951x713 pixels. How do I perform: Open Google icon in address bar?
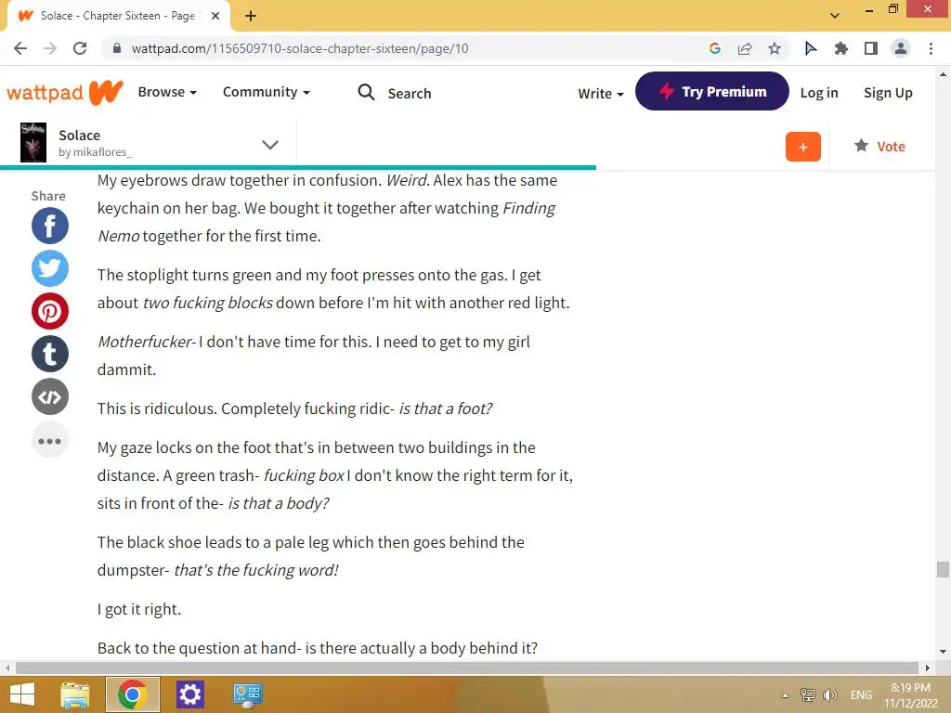pyautogui.click(x=714, y=48)
